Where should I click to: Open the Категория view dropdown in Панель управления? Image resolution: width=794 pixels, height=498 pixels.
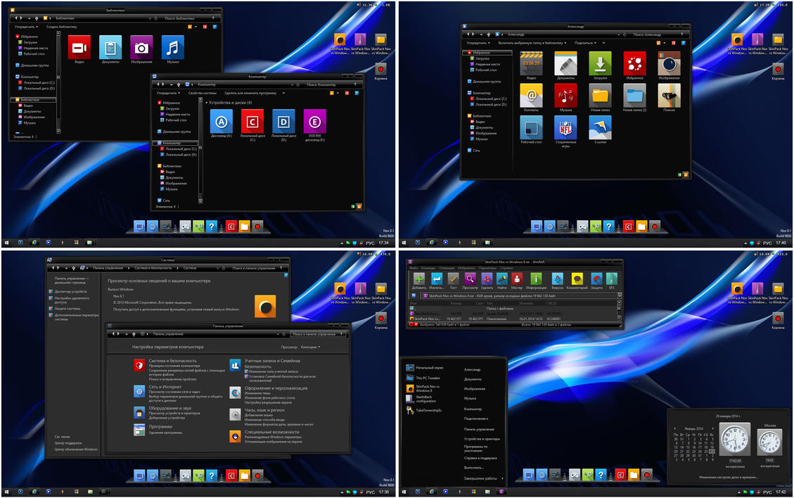[310, 347]
